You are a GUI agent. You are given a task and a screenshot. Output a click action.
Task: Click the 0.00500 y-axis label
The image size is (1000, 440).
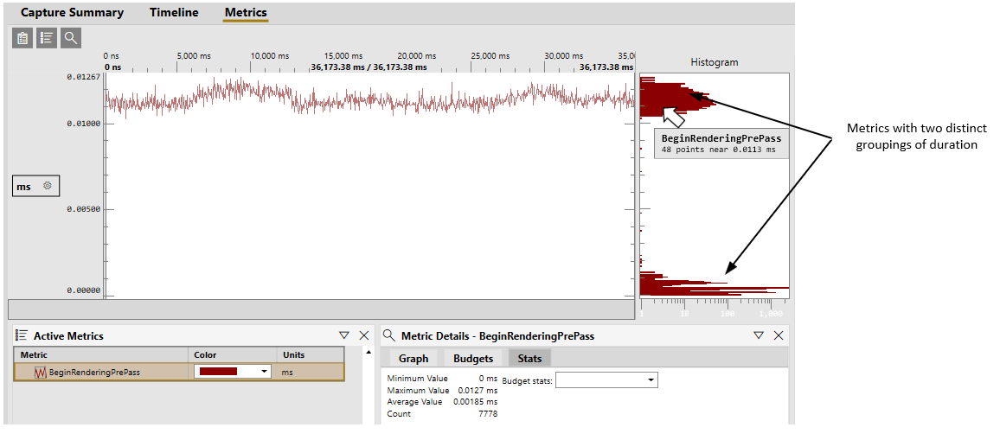click(83, 209)
